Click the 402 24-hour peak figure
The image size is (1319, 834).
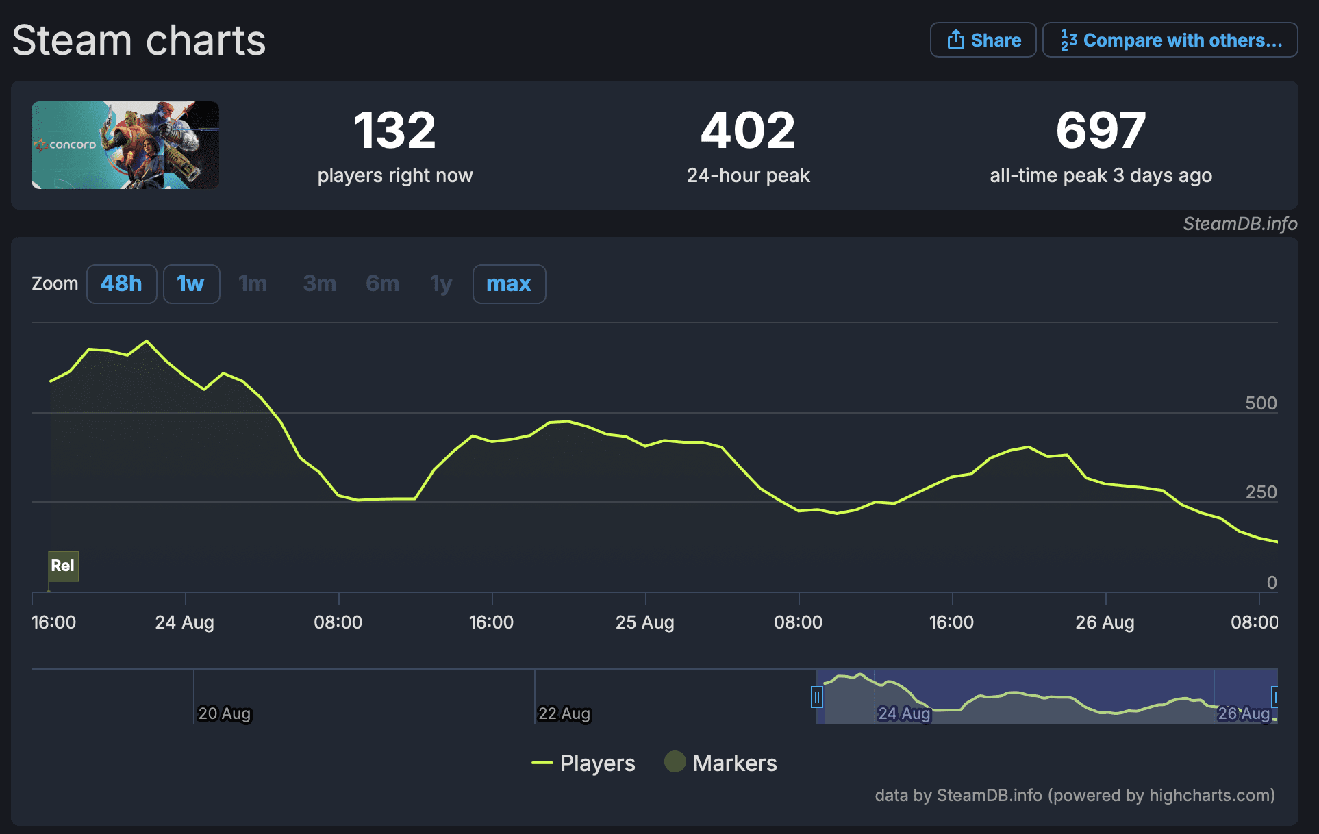(748, 130)
